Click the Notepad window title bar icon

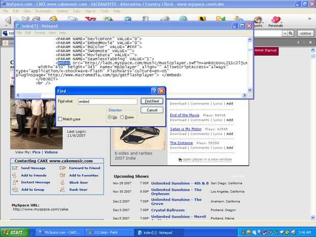(x=18, y=26)
